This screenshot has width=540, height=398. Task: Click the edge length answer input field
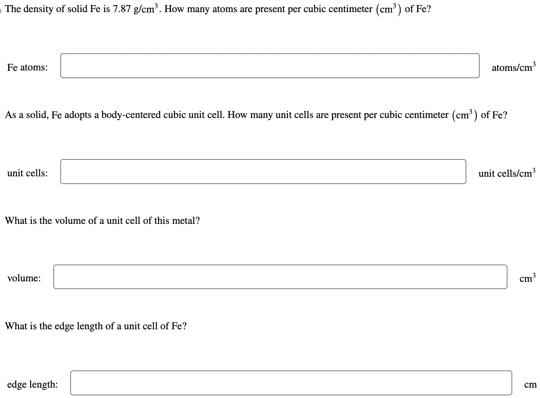[291, 383]
